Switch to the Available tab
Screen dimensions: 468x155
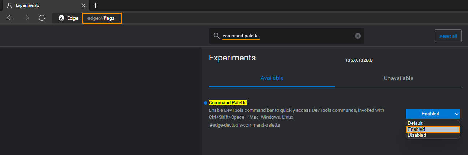point(272,78)
